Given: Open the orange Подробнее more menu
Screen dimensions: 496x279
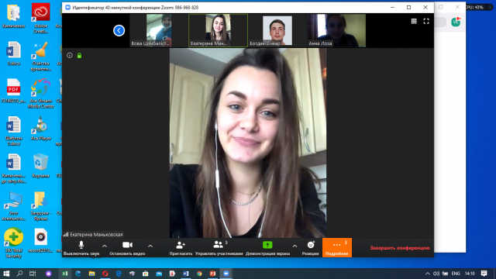Looking at the screenshot, I should pos(337,248).
